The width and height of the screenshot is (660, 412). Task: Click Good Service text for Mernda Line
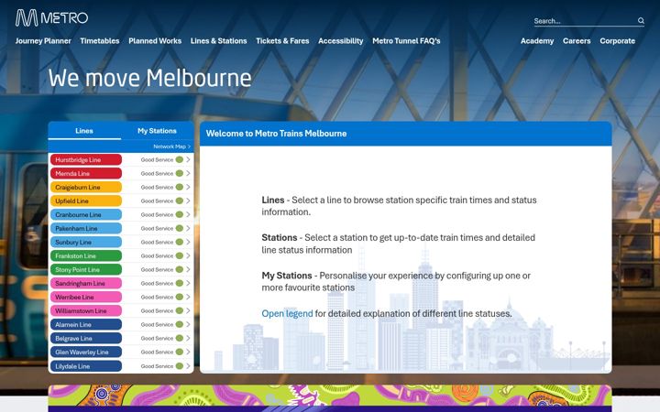[x=157, y=173]
